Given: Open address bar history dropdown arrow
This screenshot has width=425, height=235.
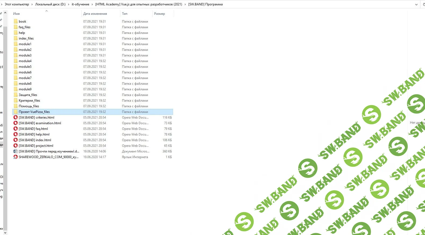Looking at the screenshot, I should click(416, 4).
